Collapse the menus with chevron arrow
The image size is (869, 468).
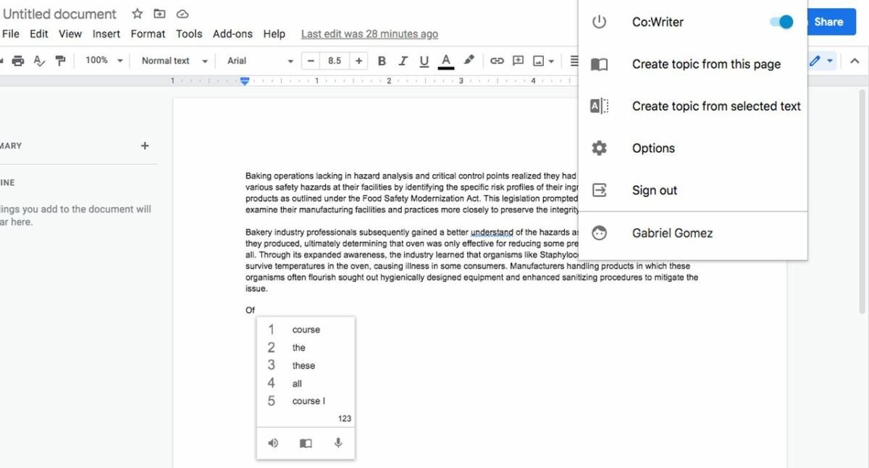coord(855,61)
